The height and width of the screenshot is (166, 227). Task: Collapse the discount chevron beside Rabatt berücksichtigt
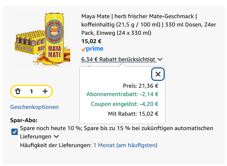[x=160, y=59]
